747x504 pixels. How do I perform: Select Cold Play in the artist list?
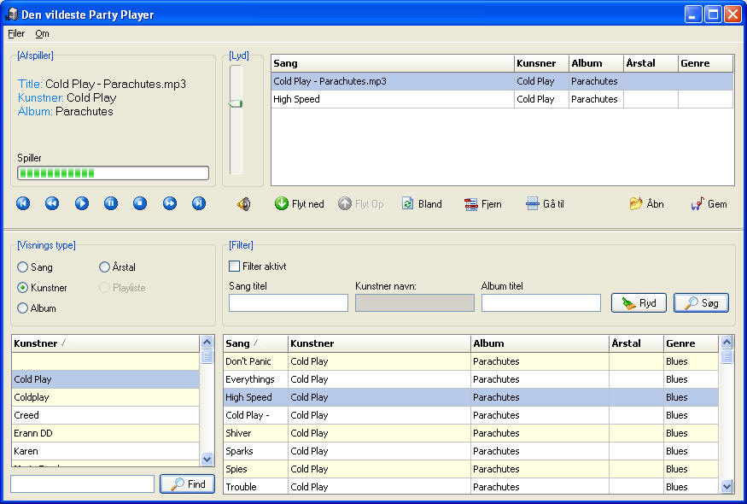coord(105,379)
